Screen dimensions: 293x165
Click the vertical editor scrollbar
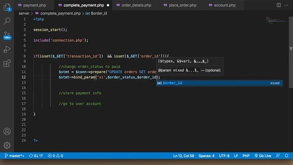click(x=291, y=52)
